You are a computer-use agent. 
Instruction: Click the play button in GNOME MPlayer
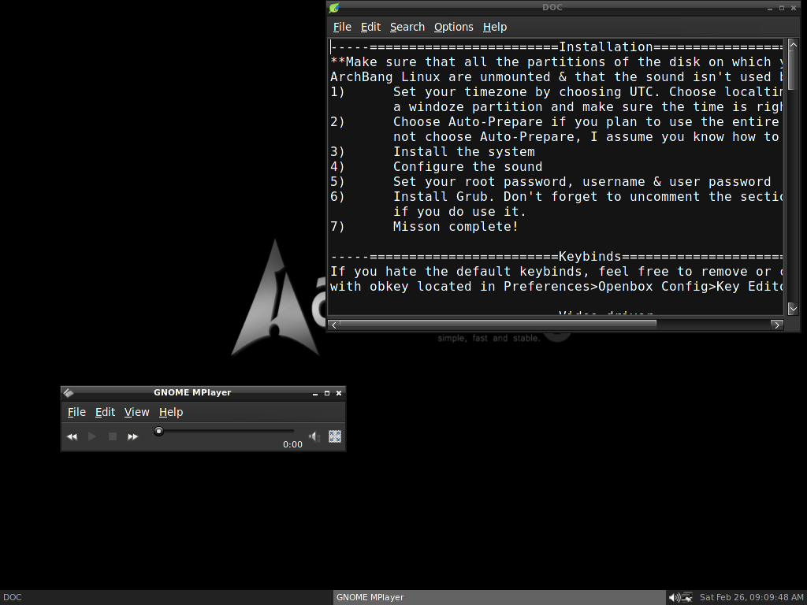click(x=92, y=436)
